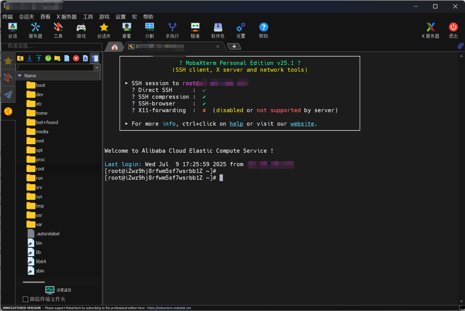Open the remote path dropdown
Screen dimensions: 465x311
pos(97,67)
